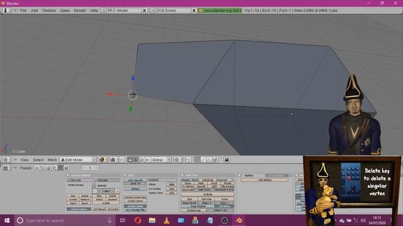This screenshot has width=403, height=226.
Task: Open the Game menu
Action: click(x=65, y=11)
